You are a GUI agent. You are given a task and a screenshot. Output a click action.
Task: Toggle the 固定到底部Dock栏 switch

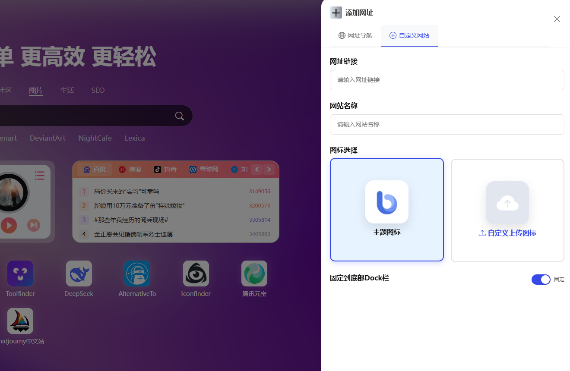click(x=541, y=280)
